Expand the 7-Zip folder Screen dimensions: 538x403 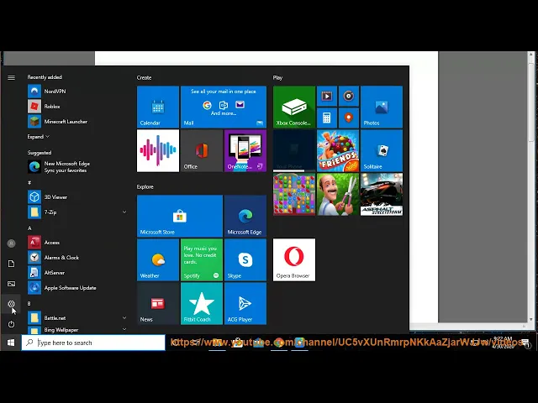click(77, 212)
